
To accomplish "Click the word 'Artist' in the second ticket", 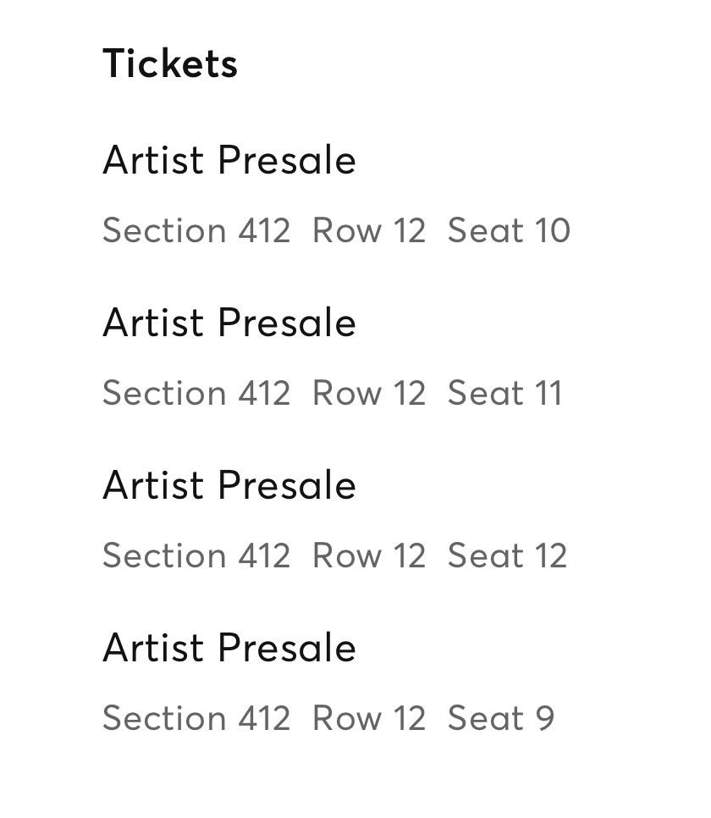I will pos(153,323).
